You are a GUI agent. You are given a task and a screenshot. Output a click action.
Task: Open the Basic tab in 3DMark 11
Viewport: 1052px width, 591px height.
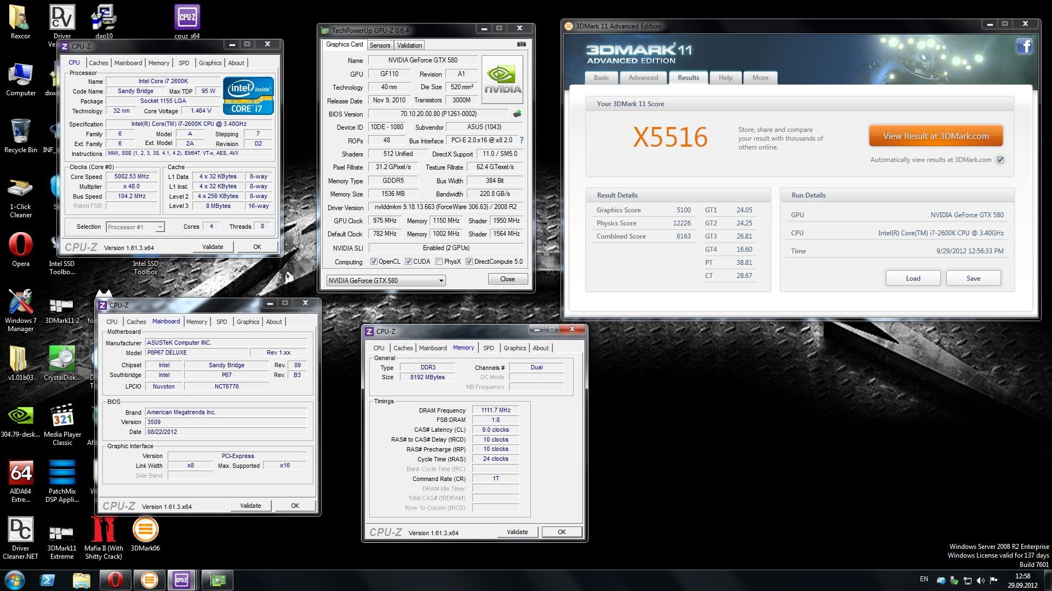tap(601, 78)
